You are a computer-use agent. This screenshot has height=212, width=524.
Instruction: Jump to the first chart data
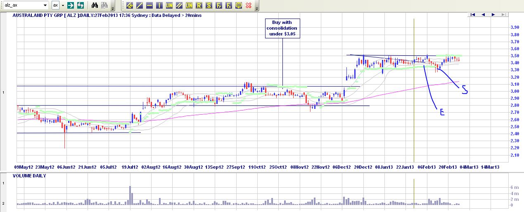pyautogui.click(x=473, y=14)
